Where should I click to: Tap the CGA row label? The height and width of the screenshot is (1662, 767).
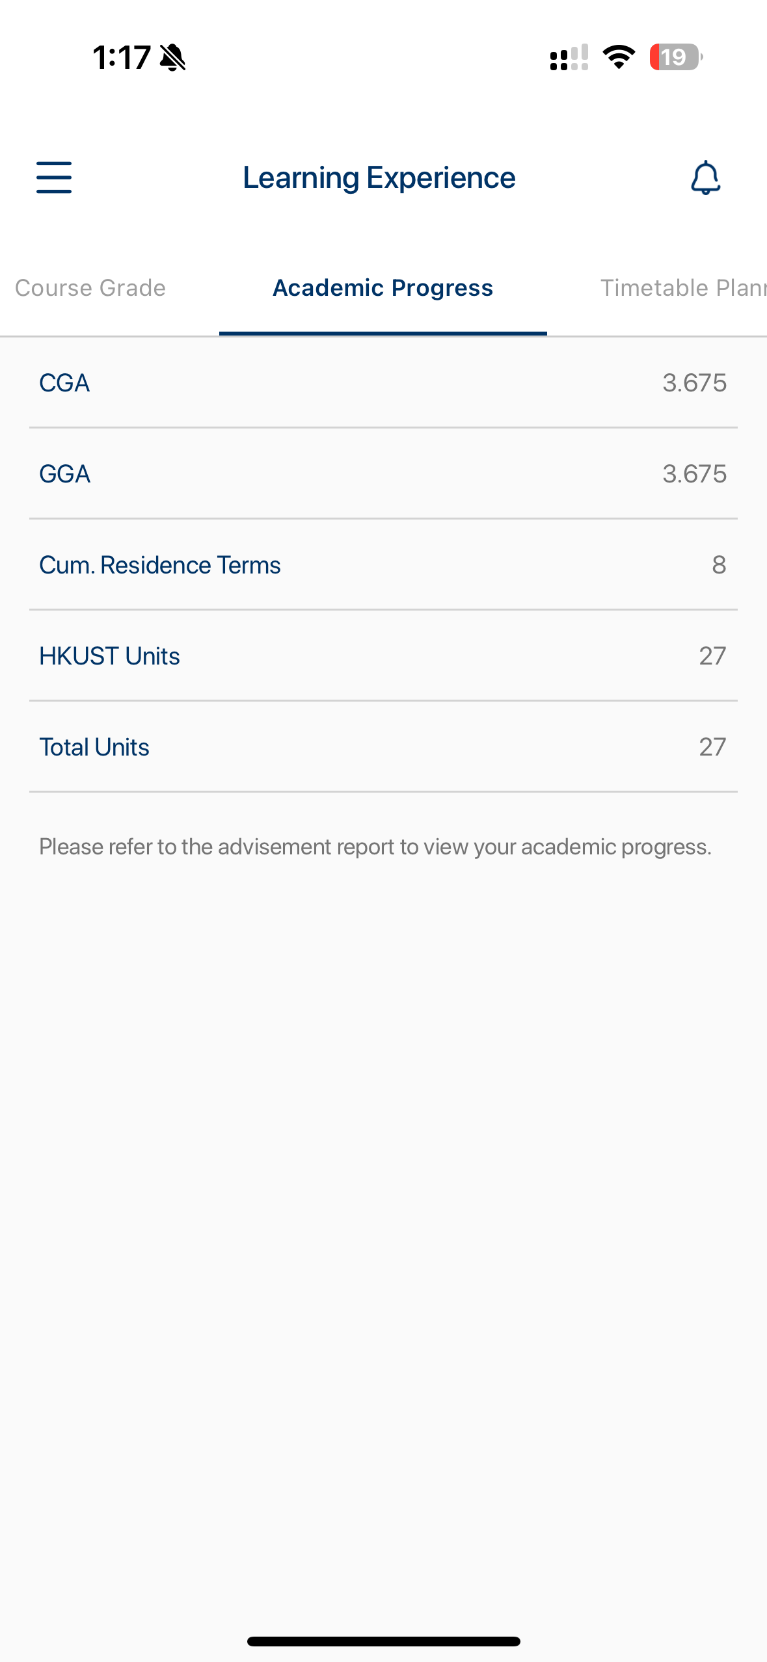[x=64, y=383]
